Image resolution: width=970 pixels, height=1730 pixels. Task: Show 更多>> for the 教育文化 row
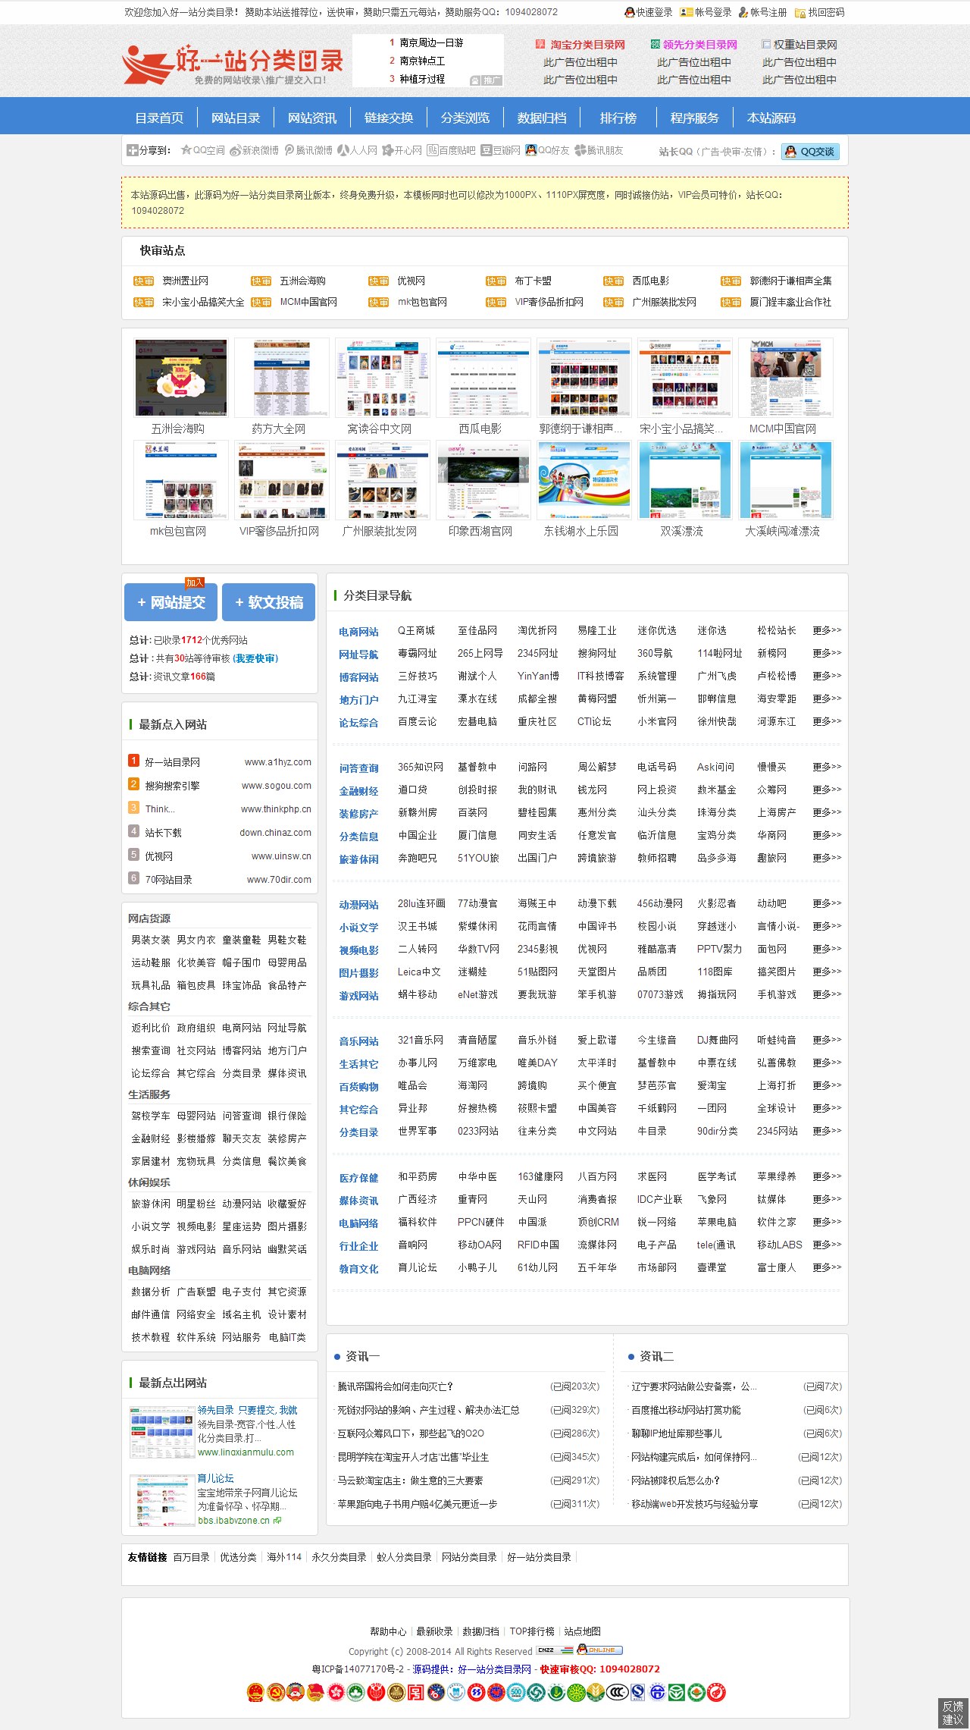click(x=827, y=1267)
